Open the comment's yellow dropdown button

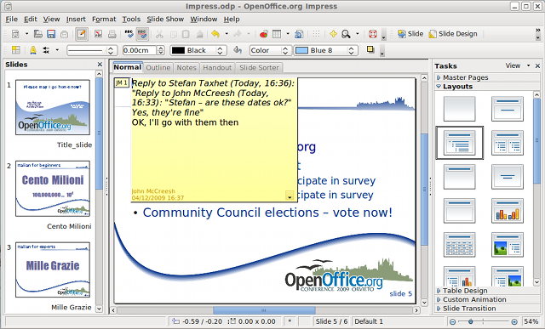point(290,196)
